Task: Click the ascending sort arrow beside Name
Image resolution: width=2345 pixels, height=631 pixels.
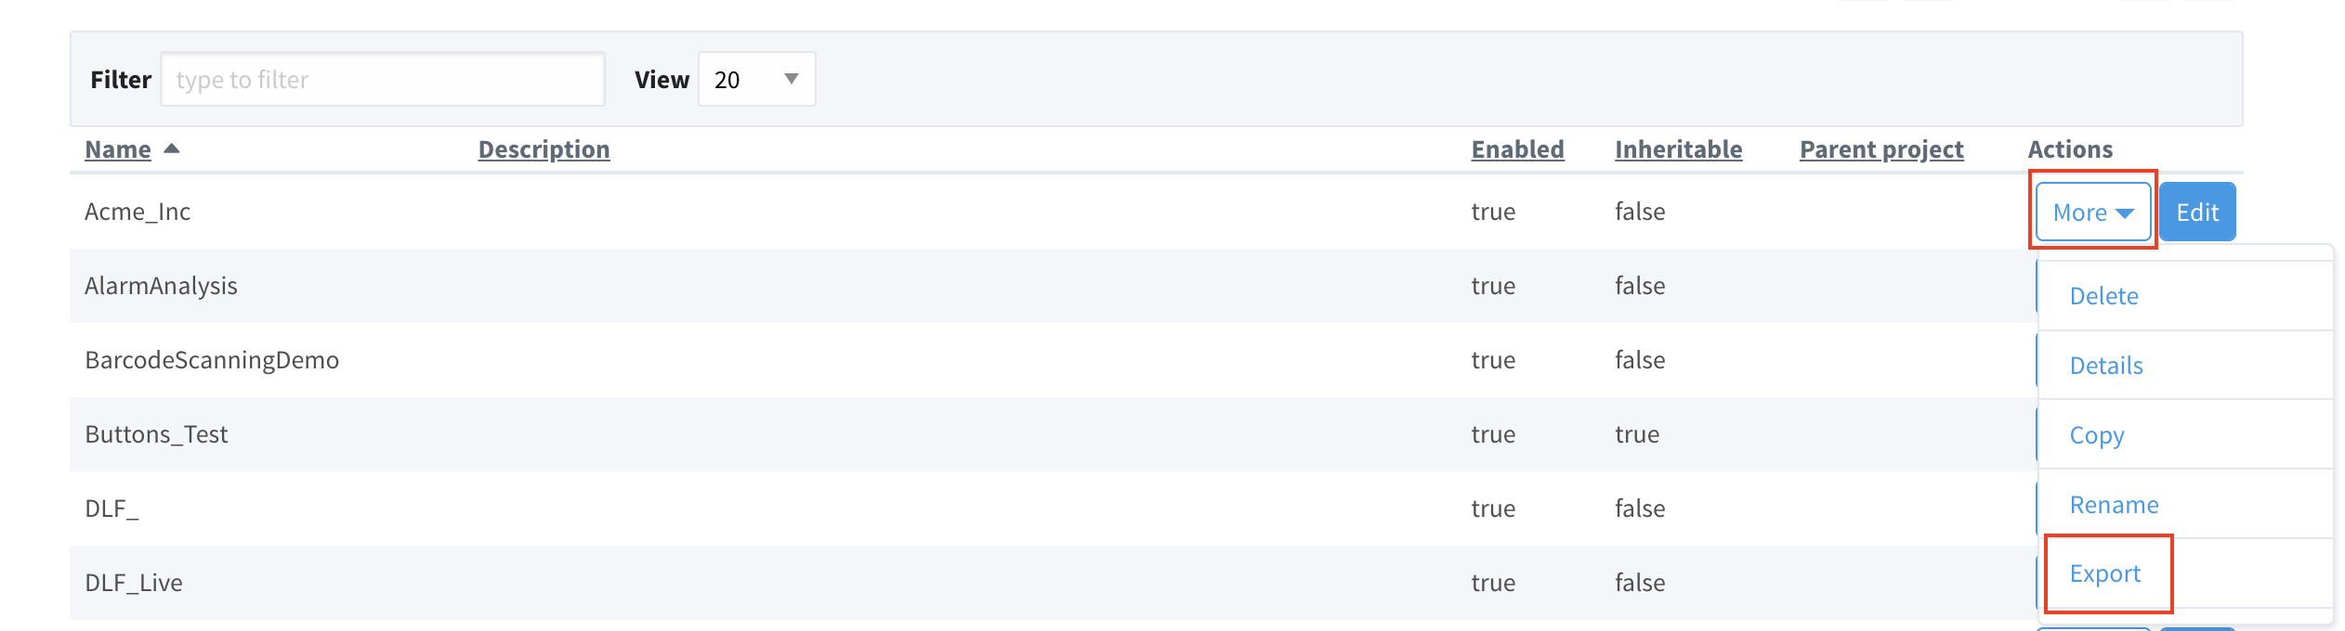Action: [x=171, y=148]
